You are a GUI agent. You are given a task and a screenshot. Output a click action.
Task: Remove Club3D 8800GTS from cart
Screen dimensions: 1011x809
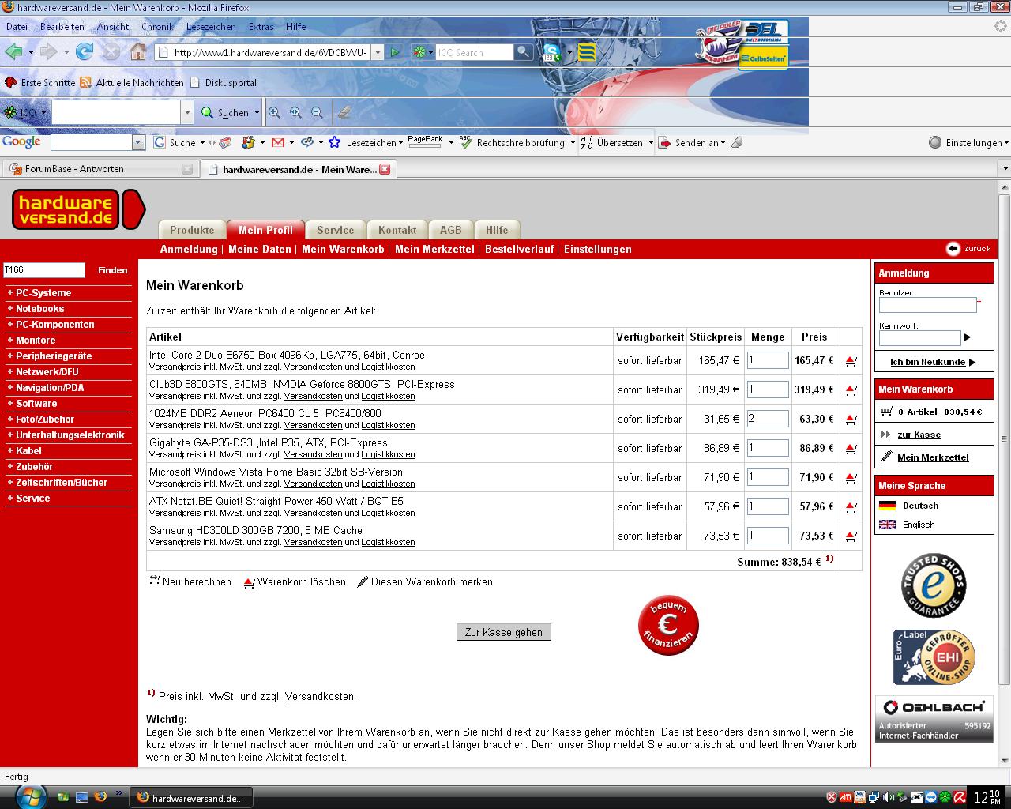pyautogui.click(x=851, y=390)
